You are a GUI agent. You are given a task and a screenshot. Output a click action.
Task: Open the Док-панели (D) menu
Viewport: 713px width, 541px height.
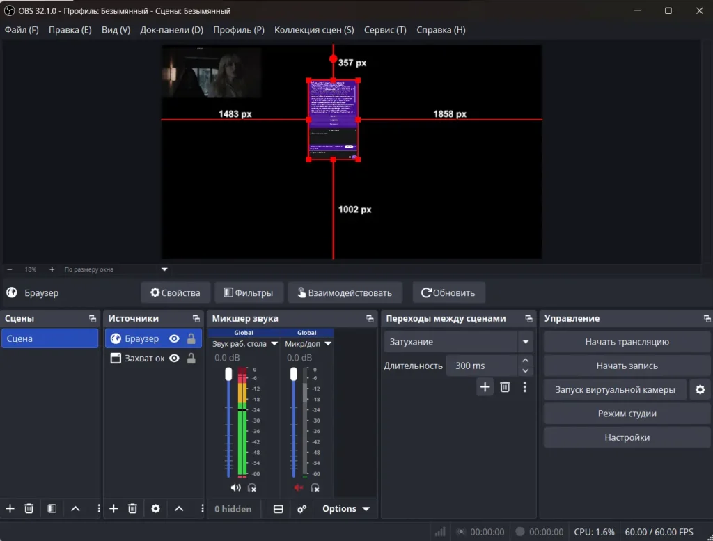pyautogui.click(x=171, y=30)
